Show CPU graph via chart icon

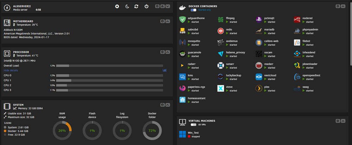164,70
